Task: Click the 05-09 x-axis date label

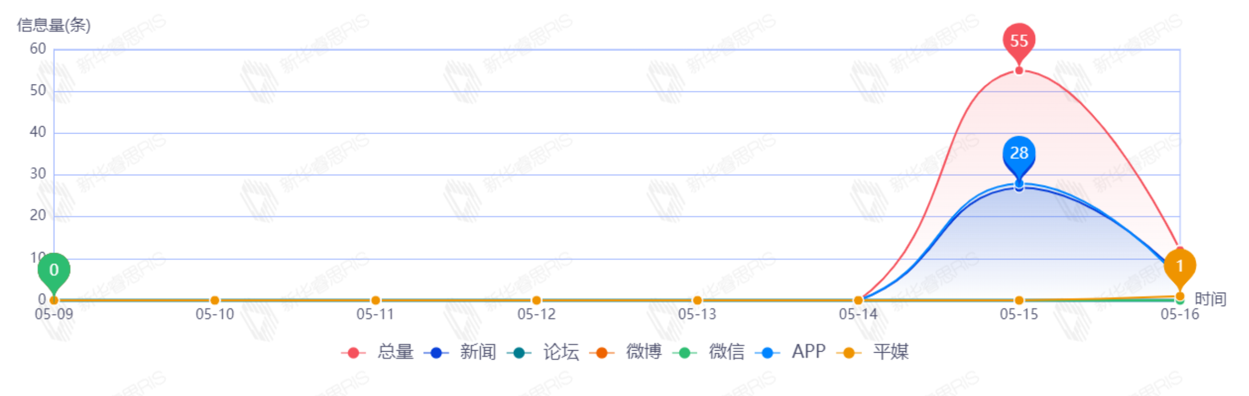Action: pos(54,314)
